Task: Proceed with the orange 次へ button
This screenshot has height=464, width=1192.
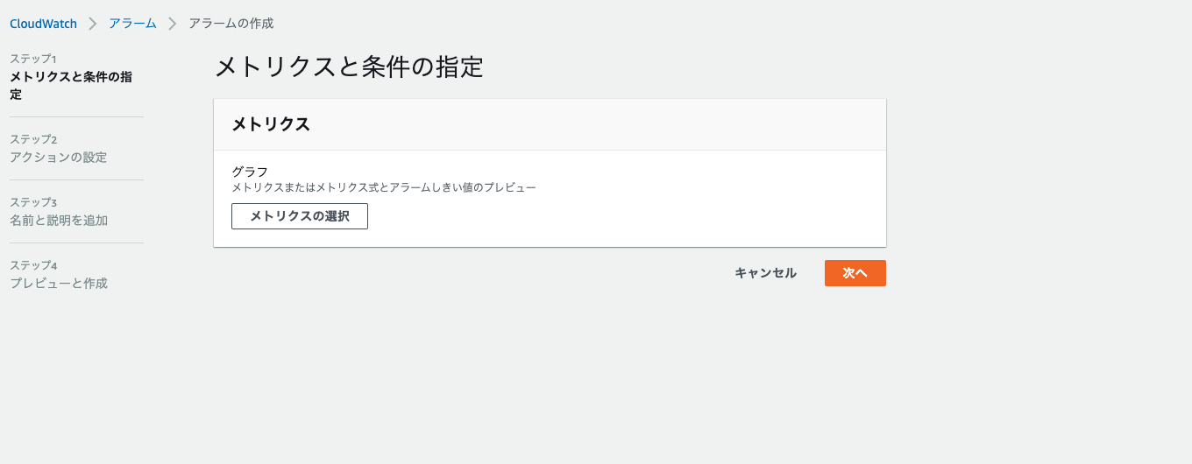Action: pos(855,273)
